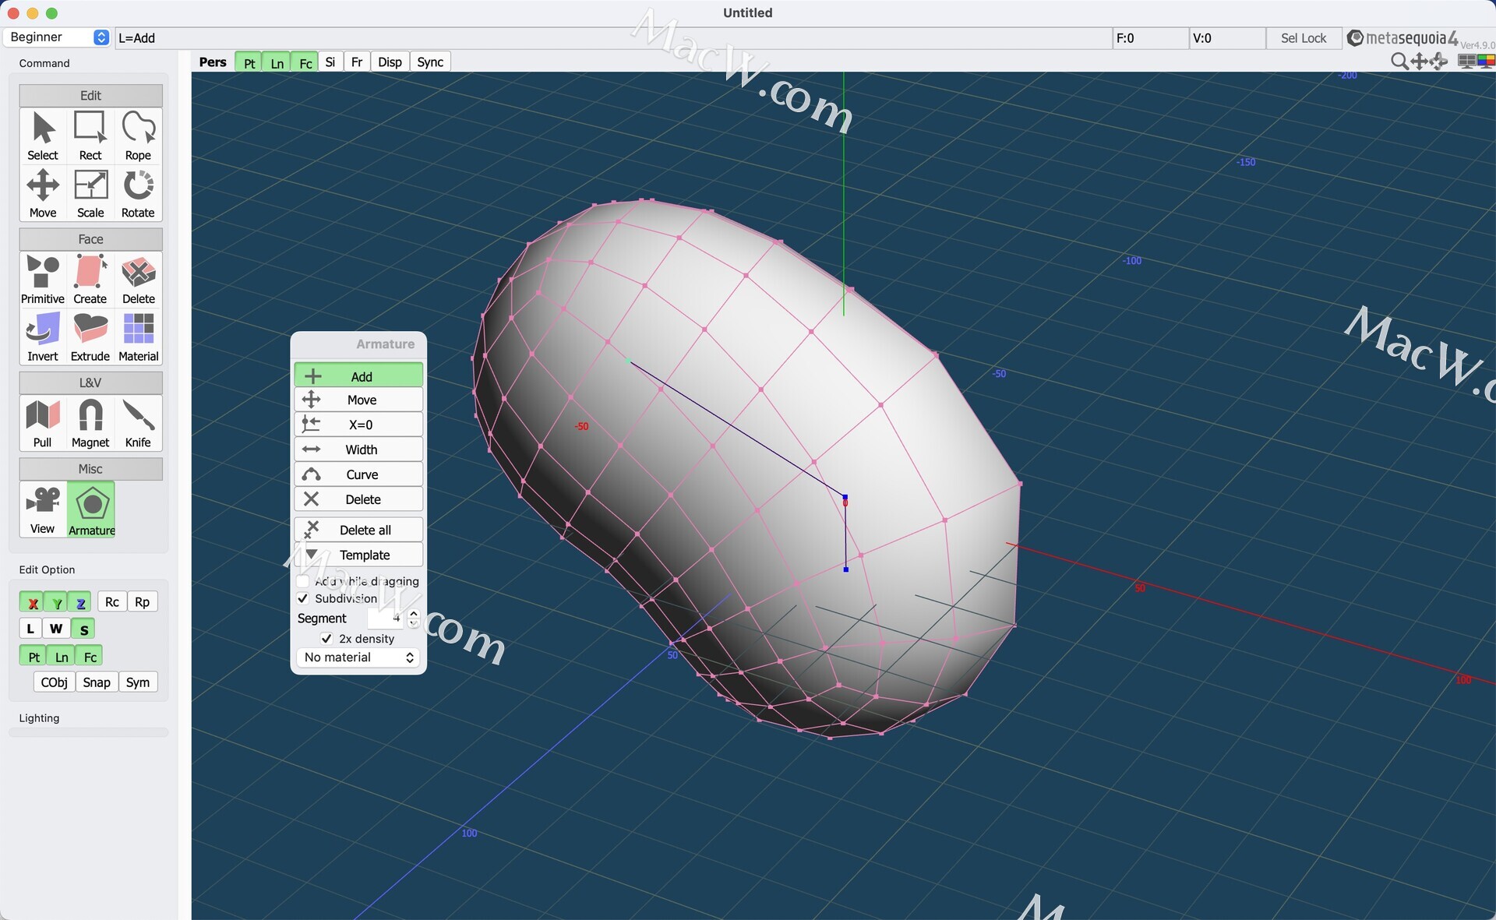Collapse the L&V section header

pyautogui.click(x=90, y=382)
